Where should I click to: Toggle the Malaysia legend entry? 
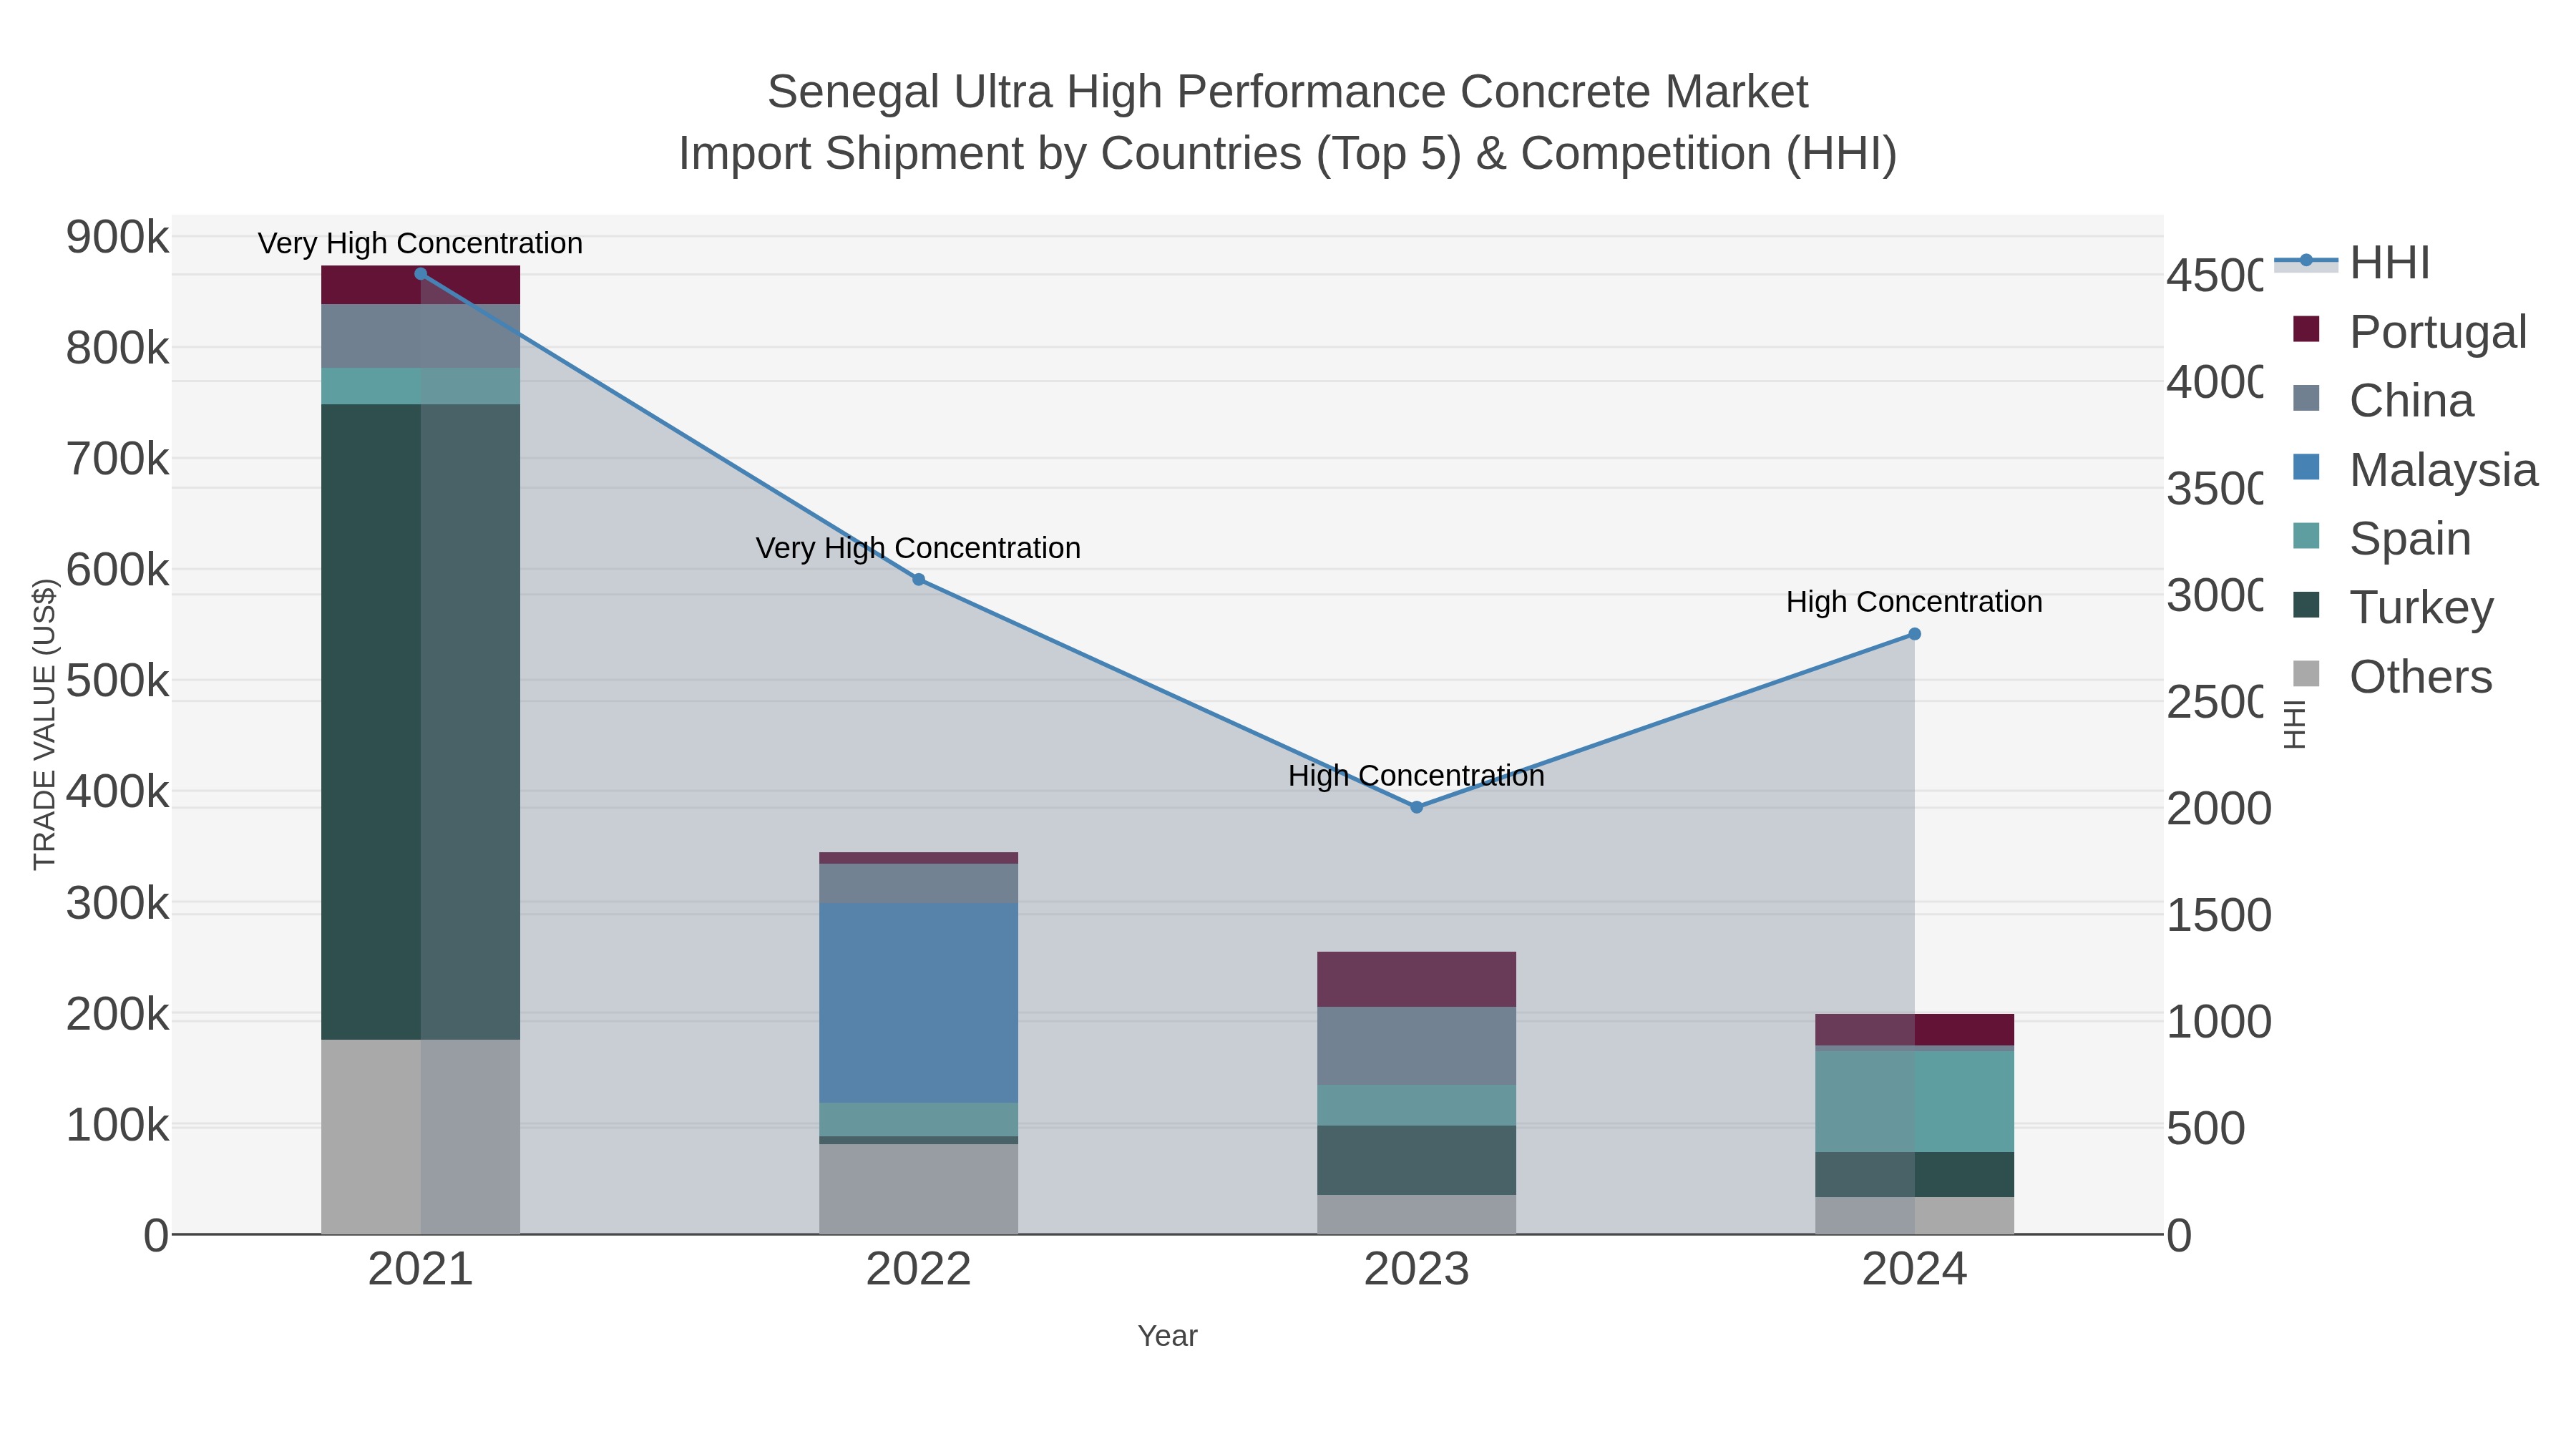pyautogui.click(x=2414, y=469)
